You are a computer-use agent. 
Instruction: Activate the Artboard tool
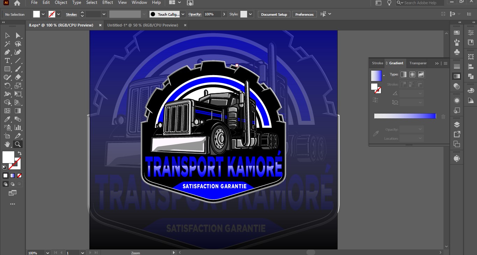(x=7, y=136)
